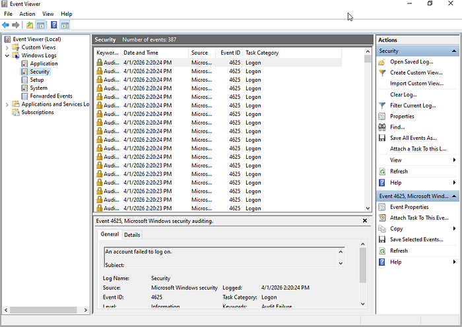Click down arrow in event description box
This screenshot has height=327, width=462.
[341, 263]
